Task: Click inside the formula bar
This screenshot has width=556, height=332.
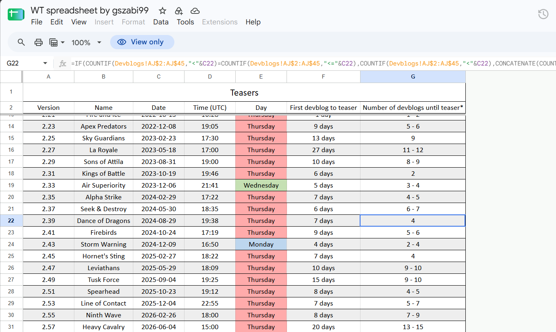Action: (x=313, y=63)
